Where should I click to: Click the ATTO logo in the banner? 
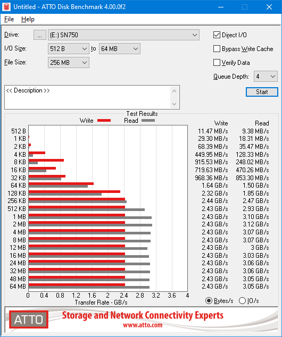pyautogui.click(x=29, y=319)
